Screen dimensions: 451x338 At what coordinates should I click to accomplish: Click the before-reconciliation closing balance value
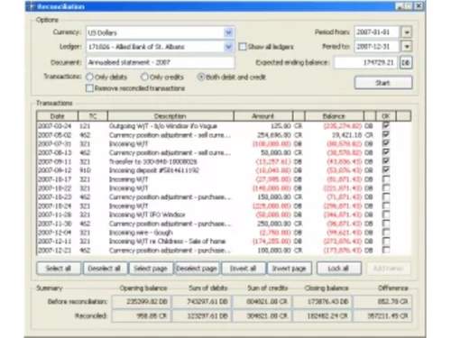322,302
